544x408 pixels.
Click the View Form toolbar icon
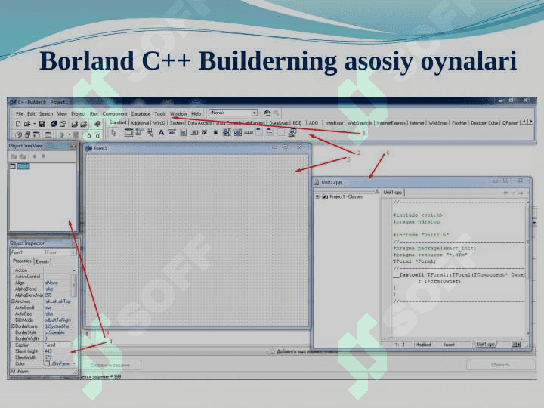click(27, 134)
